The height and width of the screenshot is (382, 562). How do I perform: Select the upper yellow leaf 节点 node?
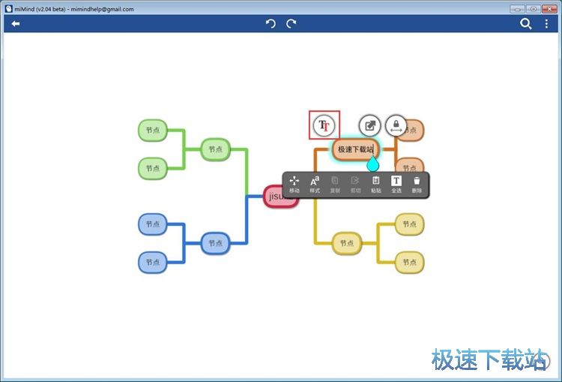click(x=409, y=224)
